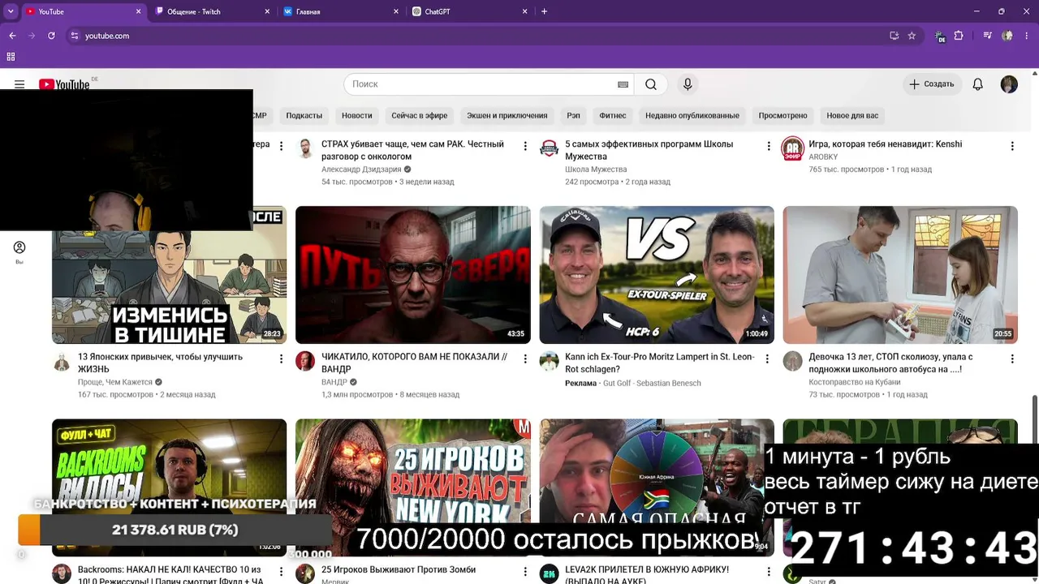
Task: Select the 'Экшен и приключения' chip
Action: 507,115
